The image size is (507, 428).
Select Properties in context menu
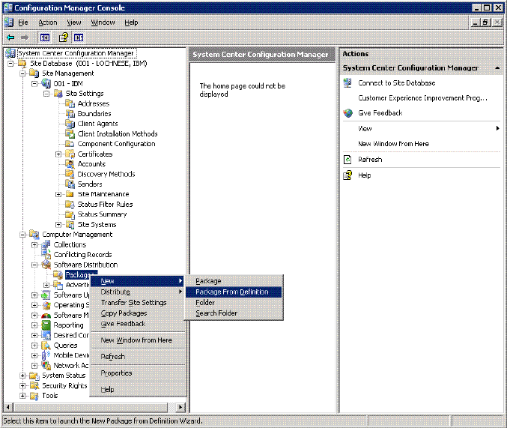tap(138, 373)
